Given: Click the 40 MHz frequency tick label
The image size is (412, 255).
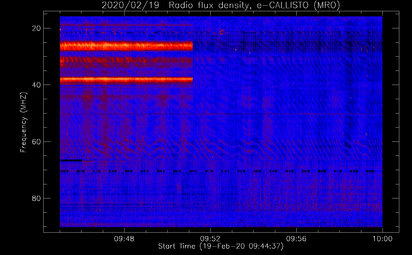Looking at the screenshot, I should click(36, 85).
